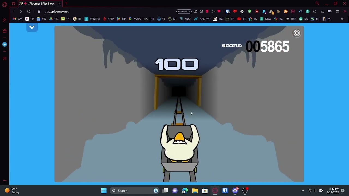Viewport: 349px width, 196px height.
Task: Open Microsoft Store from the taskbar
Action: (205, 191)
